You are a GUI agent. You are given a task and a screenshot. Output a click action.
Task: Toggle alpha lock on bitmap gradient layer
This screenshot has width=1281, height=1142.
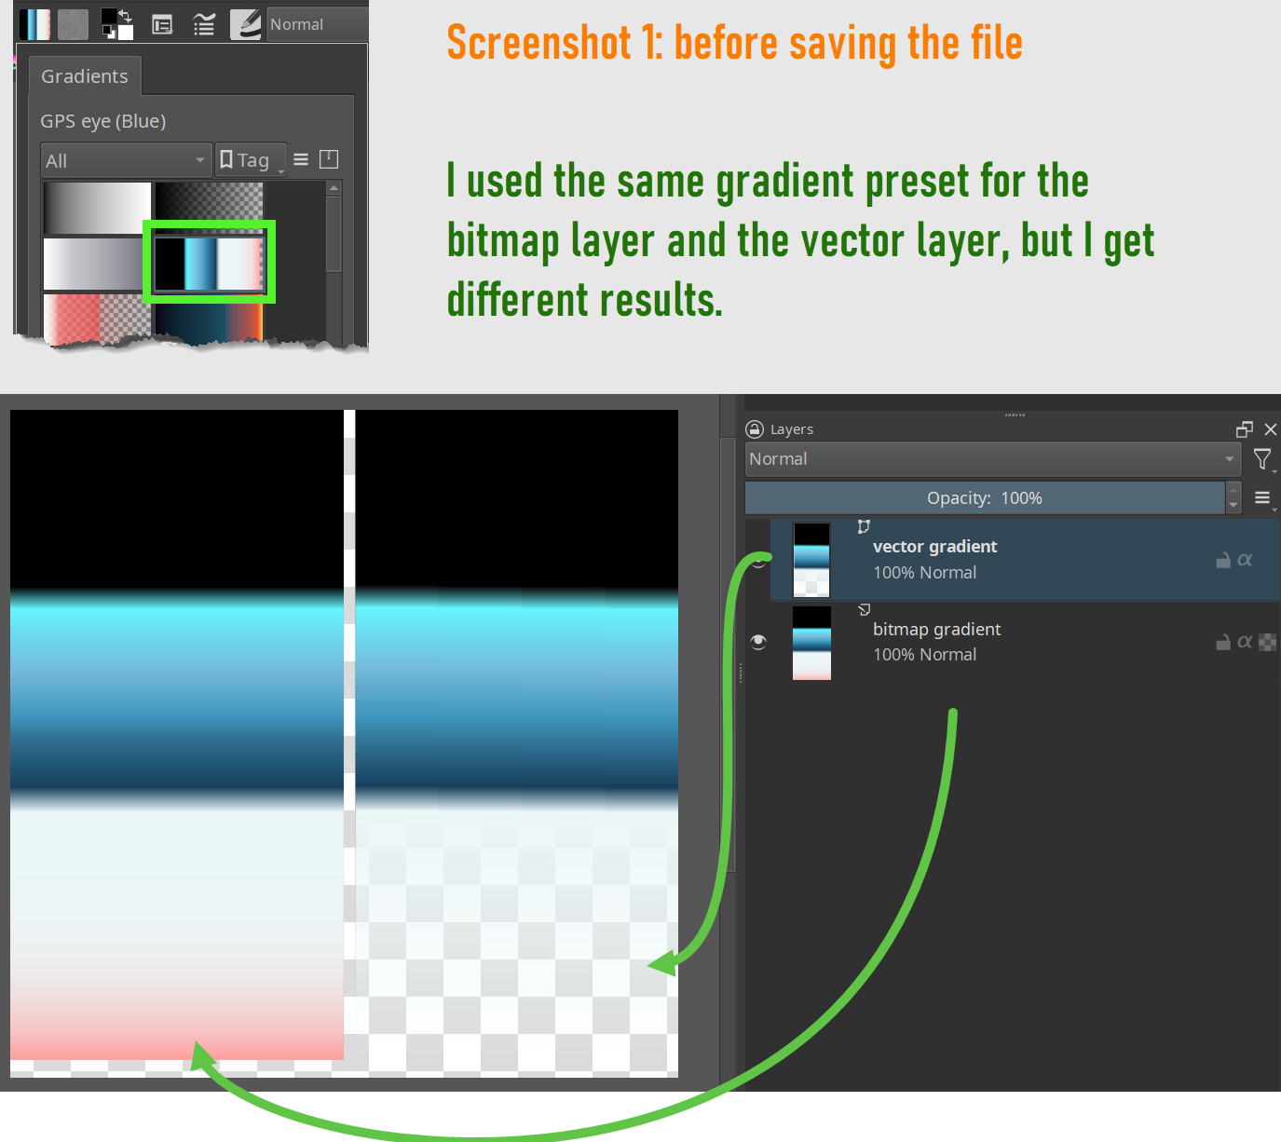point(1268,642)
